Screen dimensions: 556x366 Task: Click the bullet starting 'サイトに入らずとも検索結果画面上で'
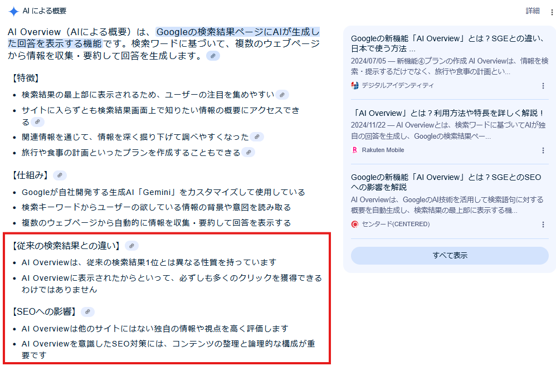pyautogui.click(x=160, y=116)
